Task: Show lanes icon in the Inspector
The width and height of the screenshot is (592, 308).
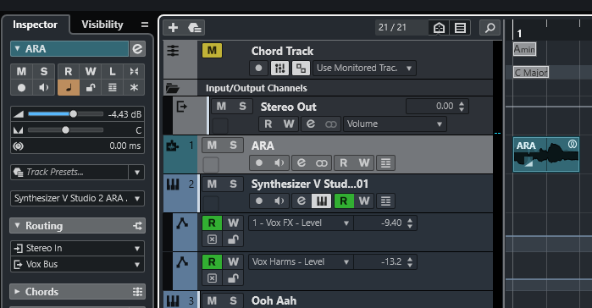Action: [112, 87]
